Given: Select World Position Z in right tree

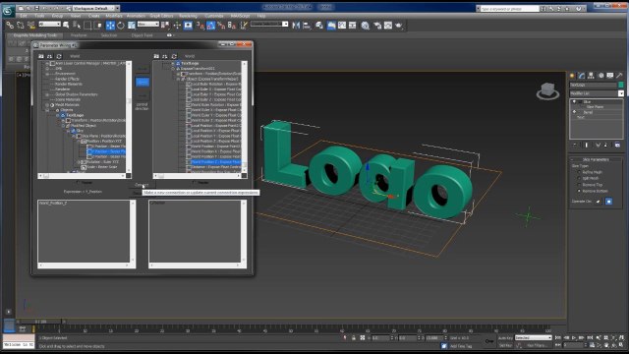Looking at the screenshot, I should 216,161.
